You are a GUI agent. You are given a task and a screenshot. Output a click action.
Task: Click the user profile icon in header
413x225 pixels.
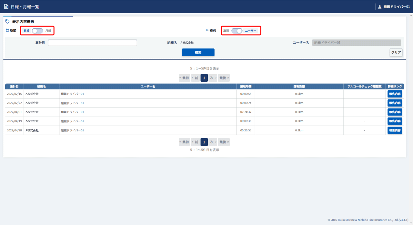tap(379, 7)
